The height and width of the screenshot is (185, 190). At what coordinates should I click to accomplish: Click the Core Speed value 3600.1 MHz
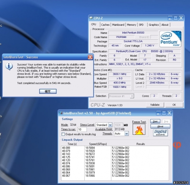119,74
